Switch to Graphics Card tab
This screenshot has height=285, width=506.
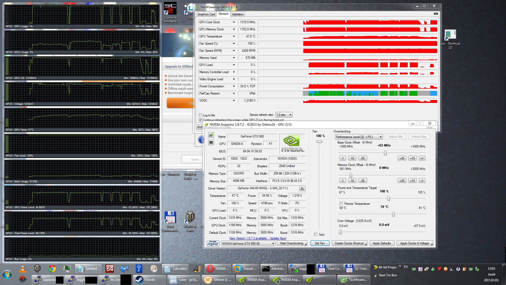(206, 14)
